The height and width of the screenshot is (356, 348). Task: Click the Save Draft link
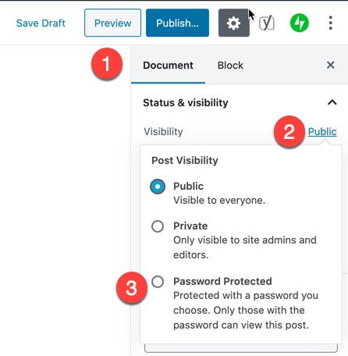tap(41, 23)
